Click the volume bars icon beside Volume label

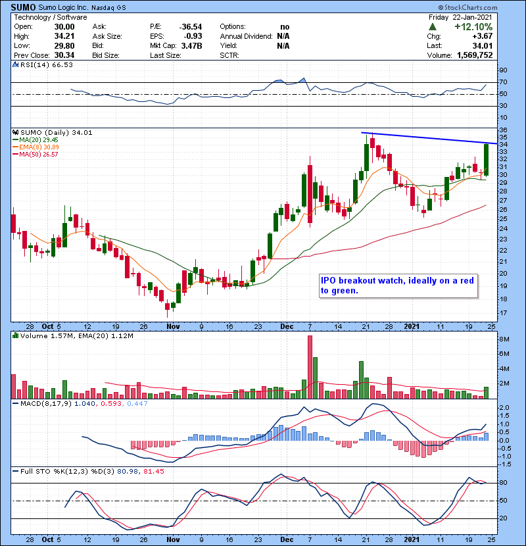15,335
